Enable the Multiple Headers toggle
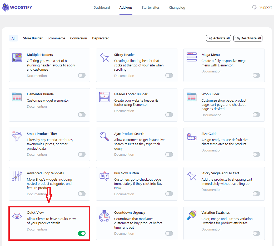Image resolution: width=274 pixels, height=246 pixels. coord(82,75)
